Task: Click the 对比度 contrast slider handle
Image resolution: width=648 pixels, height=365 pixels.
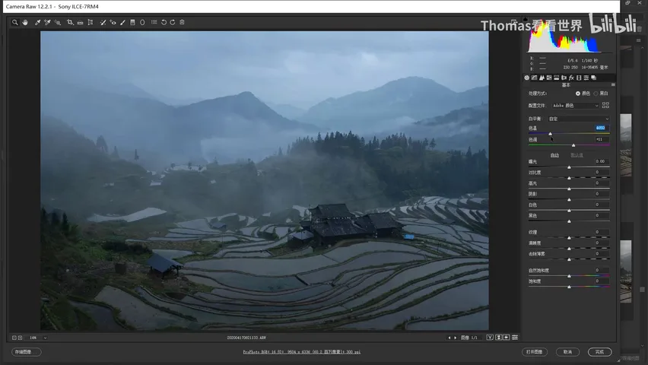Action: [x=569, y=178]
